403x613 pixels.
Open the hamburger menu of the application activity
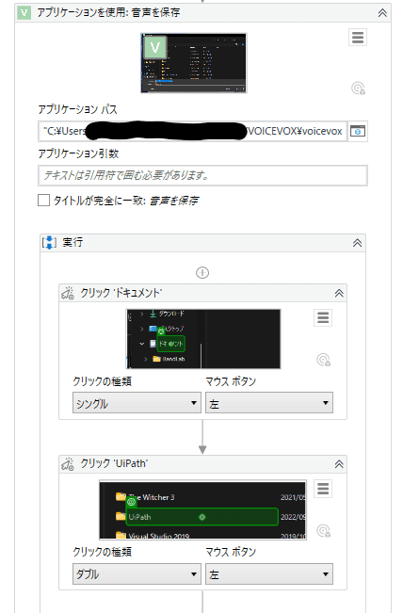pos(358,38)
